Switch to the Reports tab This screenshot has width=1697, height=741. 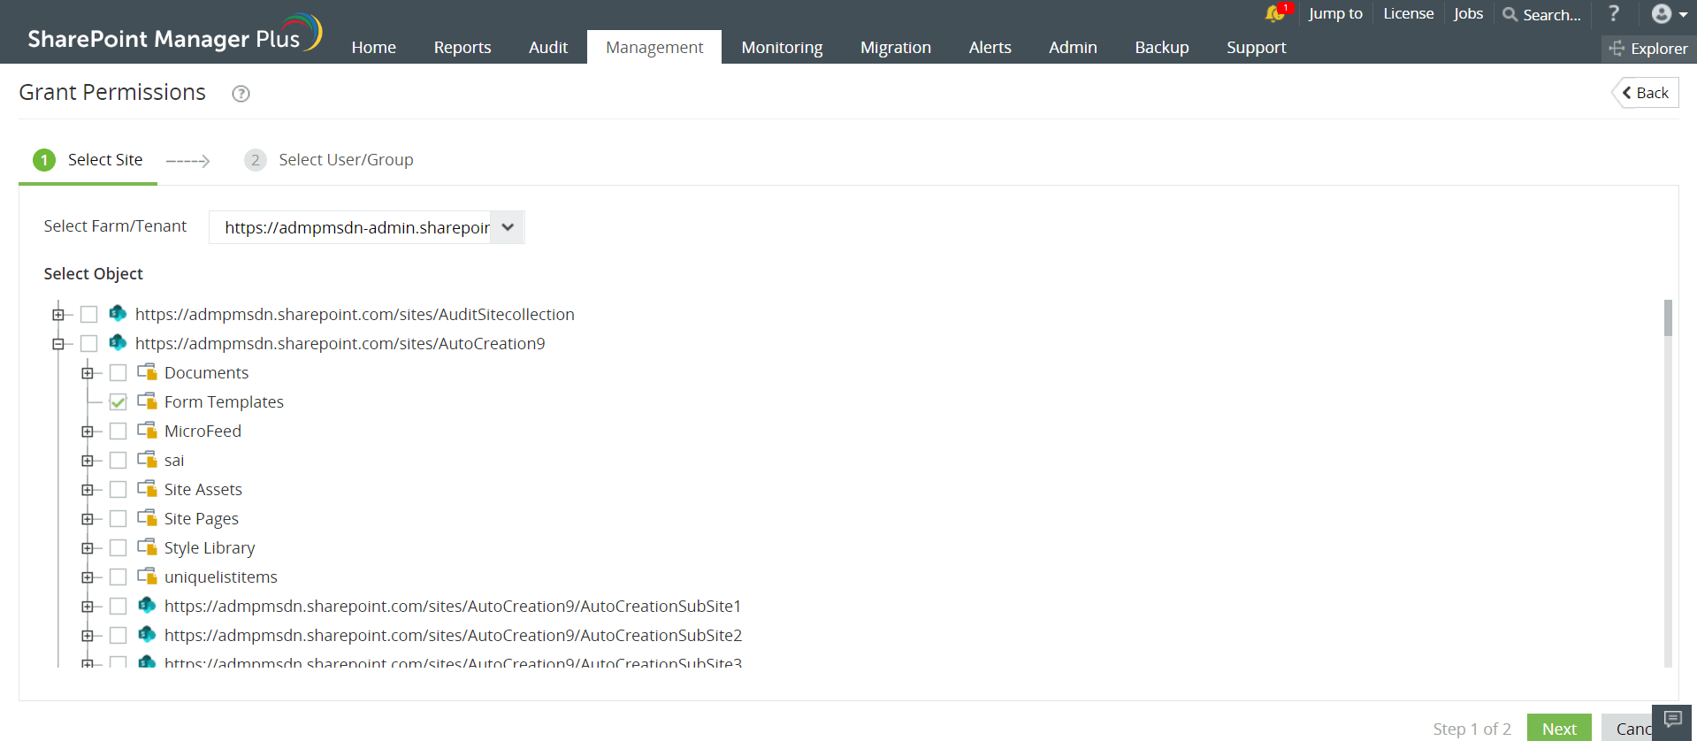[x=462, y=47]
